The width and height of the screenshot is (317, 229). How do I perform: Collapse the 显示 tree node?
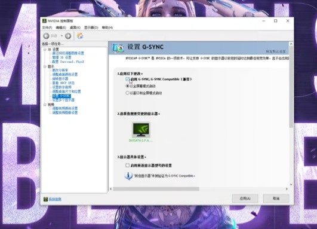point(45,66)
